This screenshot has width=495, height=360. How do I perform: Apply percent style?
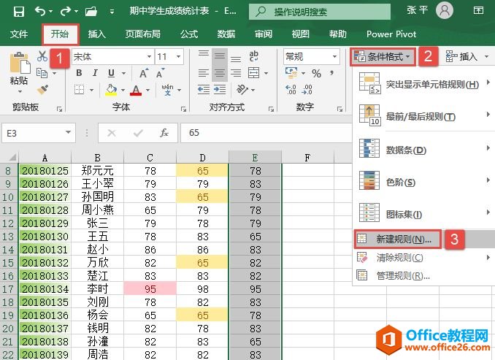[316, 73]
